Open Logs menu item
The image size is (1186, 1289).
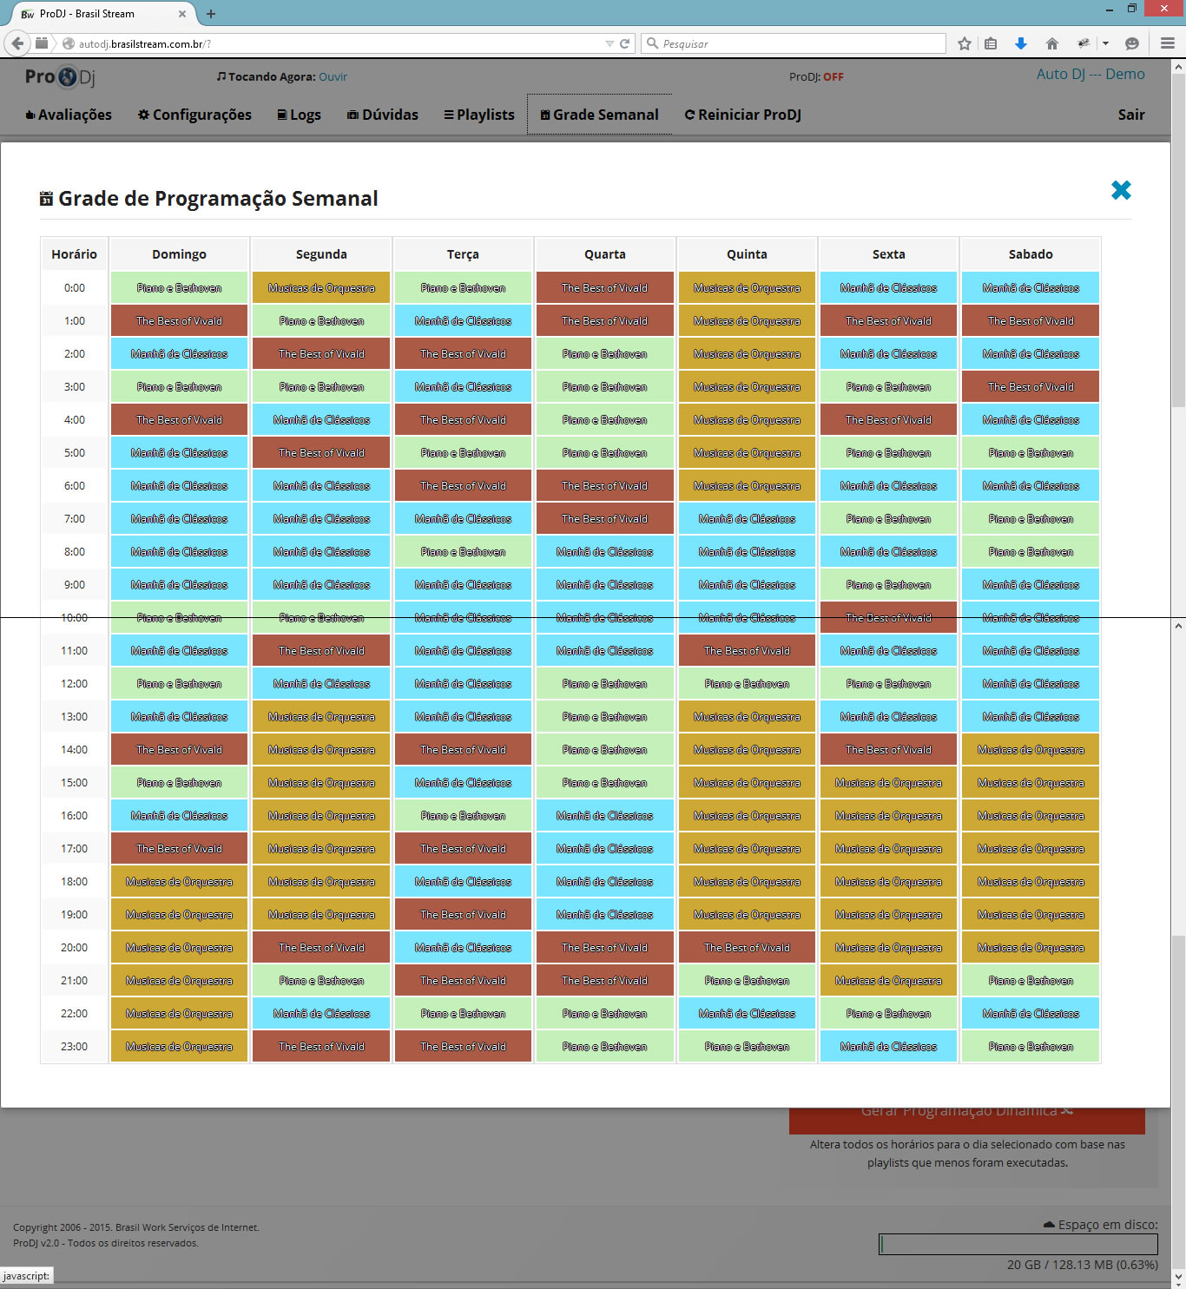[x=299, y=115]
